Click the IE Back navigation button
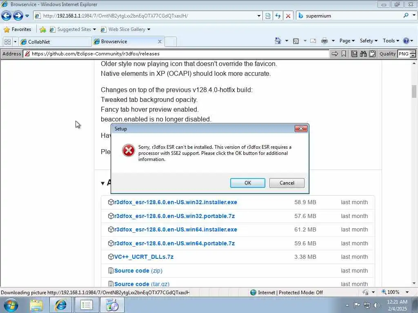Viewport: 418px width, 313px height. (x=6, y=16)
